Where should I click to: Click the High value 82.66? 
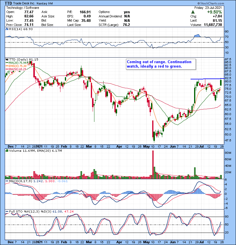click(x=29, y=16)
